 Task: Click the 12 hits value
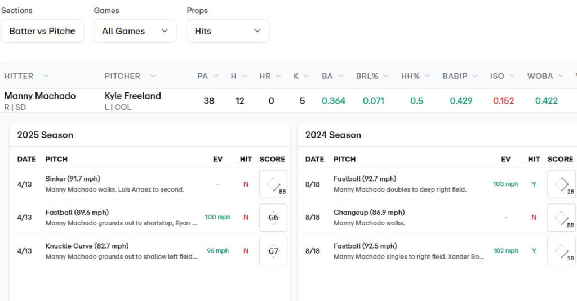point(239,100)
